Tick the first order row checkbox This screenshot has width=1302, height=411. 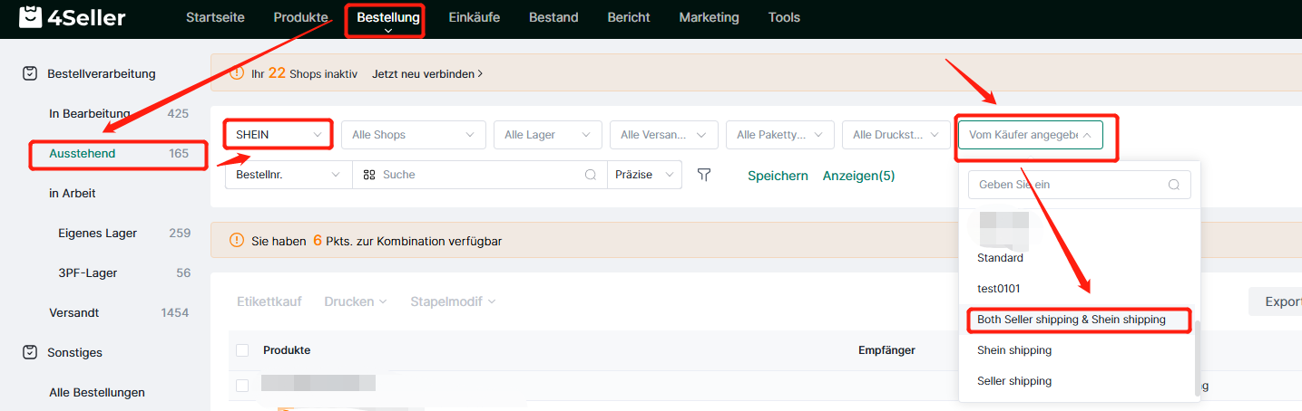click(x=242, y=386)
